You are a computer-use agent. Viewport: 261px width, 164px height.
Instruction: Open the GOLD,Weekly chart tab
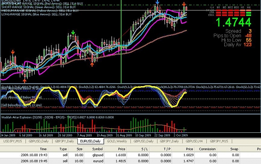click(117, 141)
